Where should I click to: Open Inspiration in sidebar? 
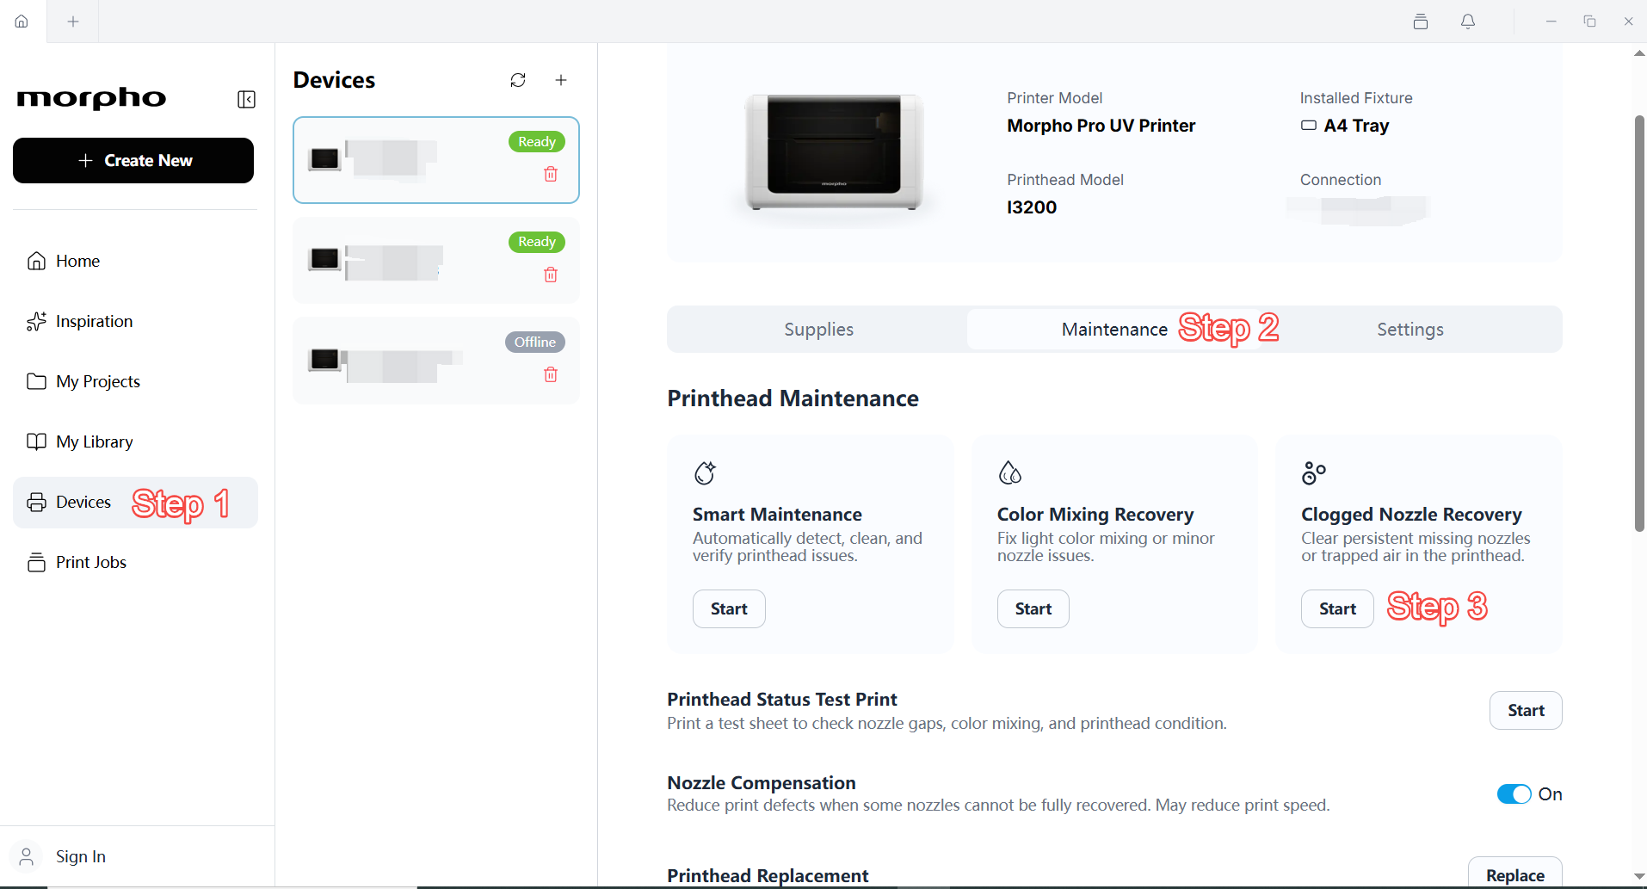(x=135, y=321)
